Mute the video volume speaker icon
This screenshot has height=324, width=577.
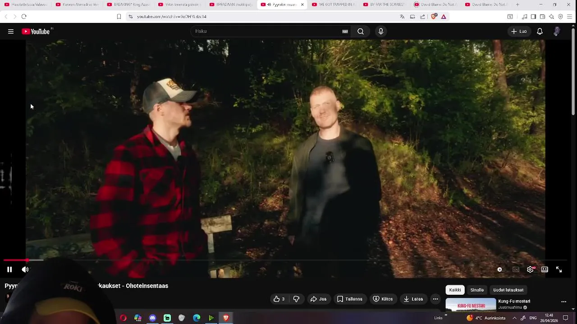coord(25,270)
